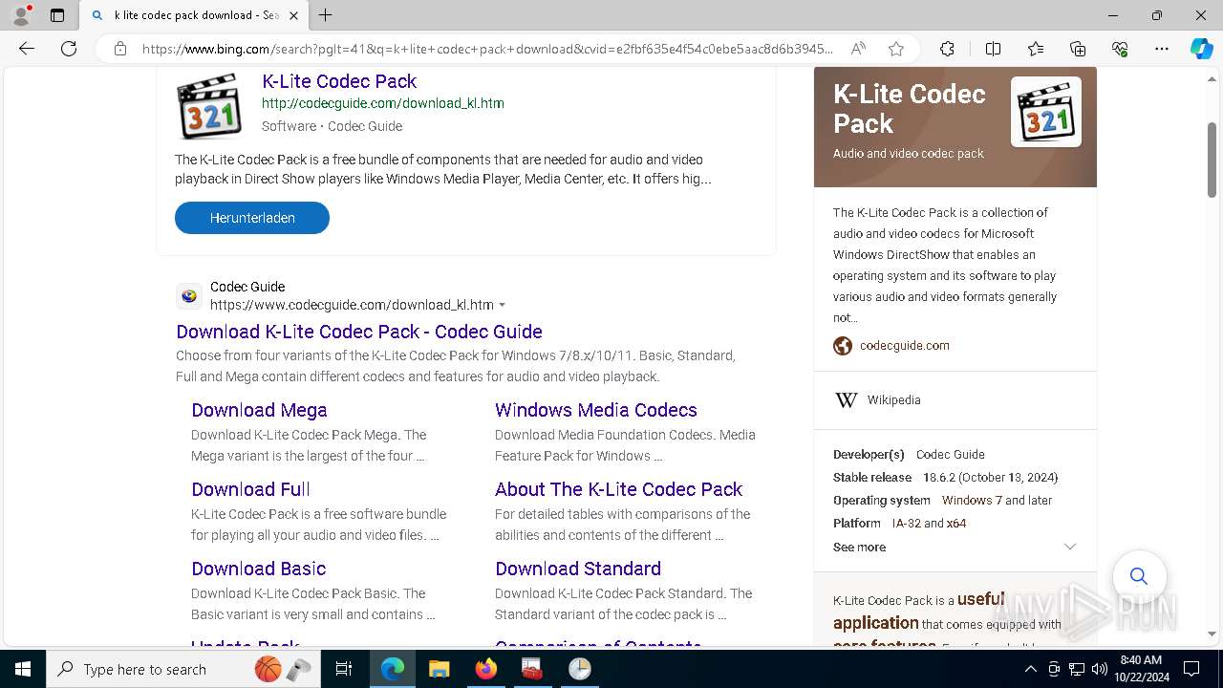Show hidden system tray icons
Image resolution: width=1223 pixels, height=688 pixels.
1030,669
